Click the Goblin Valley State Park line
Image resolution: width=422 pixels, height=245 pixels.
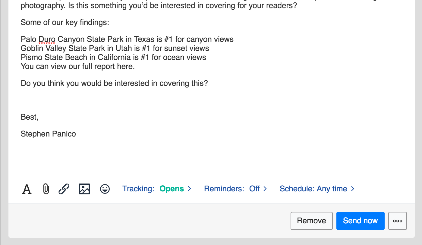[115, 49]
